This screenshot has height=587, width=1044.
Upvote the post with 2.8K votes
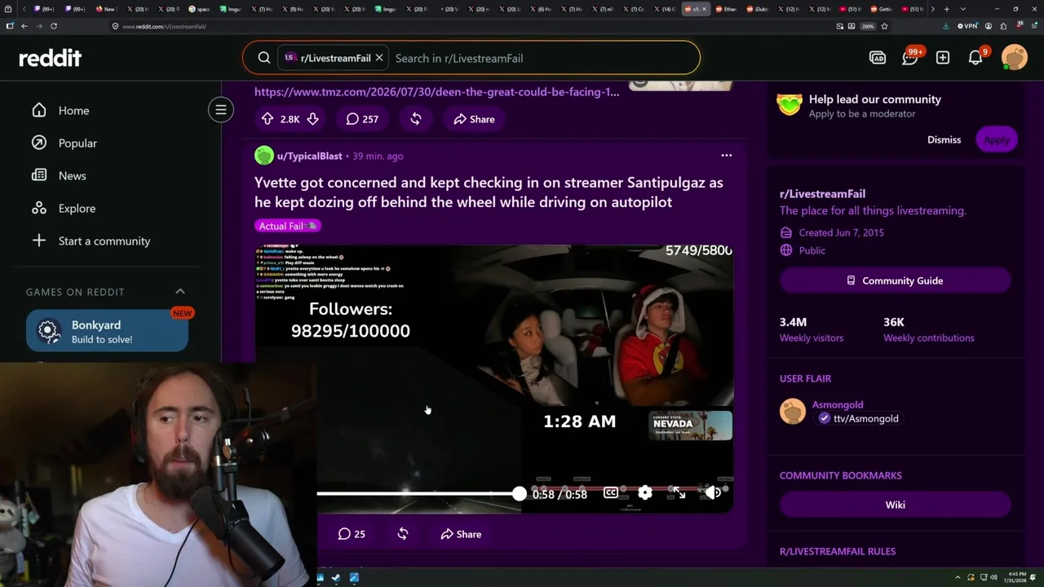(267, 119)
